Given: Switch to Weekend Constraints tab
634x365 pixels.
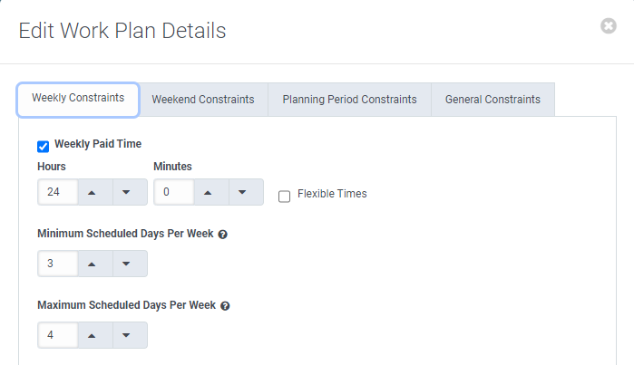Looking at the screenshot, I should pos(203,100).
